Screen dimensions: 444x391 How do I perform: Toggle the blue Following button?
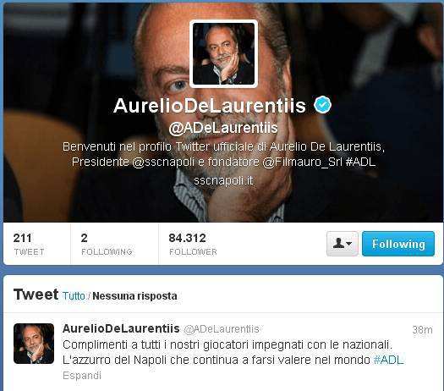point(398,244)
